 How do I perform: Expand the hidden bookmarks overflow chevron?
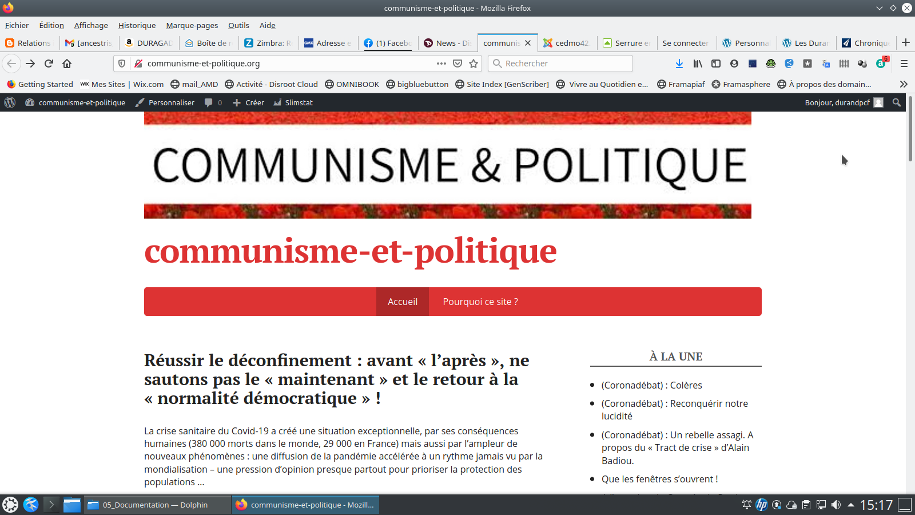pyautogui.click(x=904, y=84)
